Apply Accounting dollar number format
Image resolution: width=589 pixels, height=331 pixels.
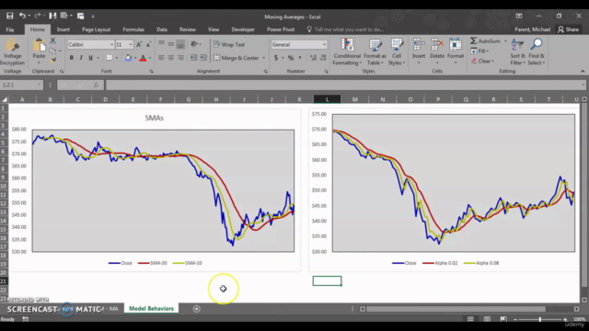click(276, 58)
